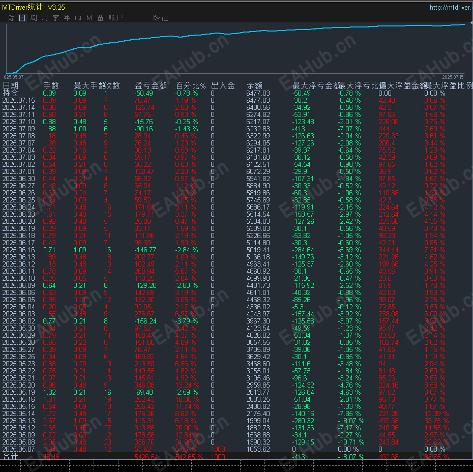Image resolution: width=473 pixels, height=472 pixels.
Task: Click the 260.94 profit on 2025.06.11
Action: pyautogui.click(x=144, y=272)
